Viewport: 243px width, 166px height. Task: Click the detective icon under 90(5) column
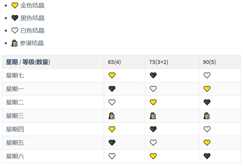point(207,116)
